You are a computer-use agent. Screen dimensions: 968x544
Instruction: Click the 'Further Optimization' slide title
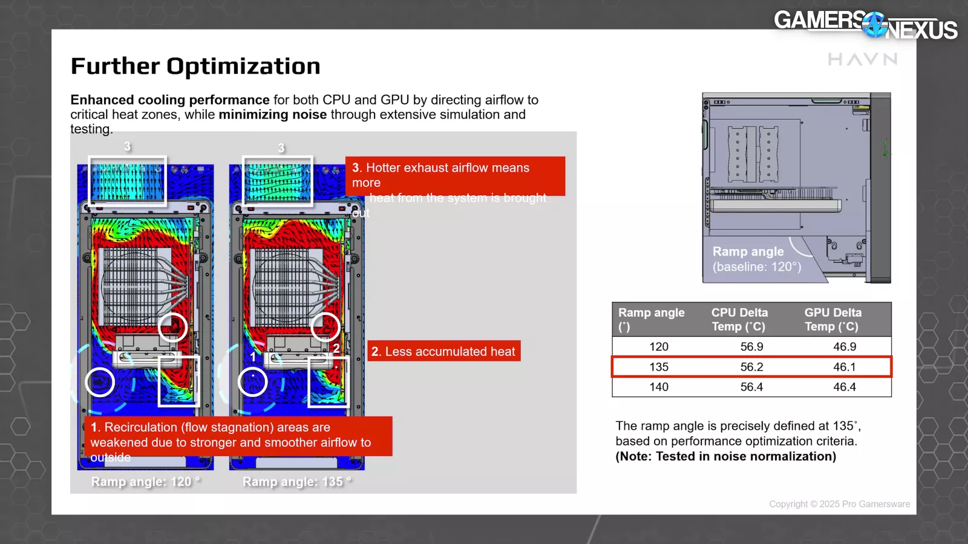[x=195, y=66]
